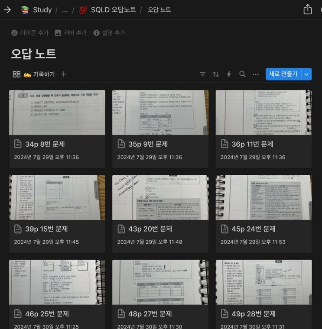Click 커버 추가 to add cover
This screenshot has height=329, width=322.
pos(71,33)
